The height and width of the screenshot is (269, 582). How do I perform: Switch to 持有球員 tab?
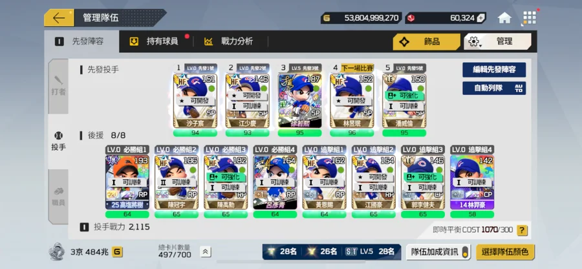click(x=156, y=41)
